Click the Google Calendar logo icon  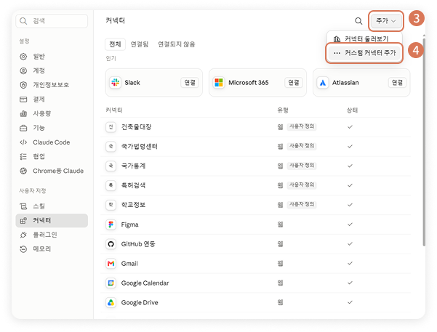(x=111, y=283)
